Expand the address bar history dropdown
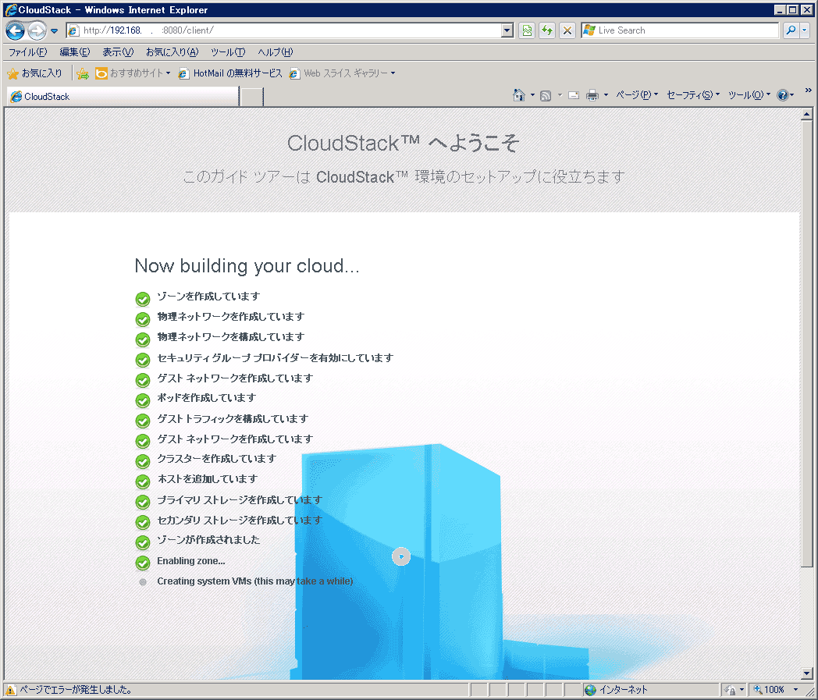The height and width of the screenshot is (700, 818). click(507, 30)
